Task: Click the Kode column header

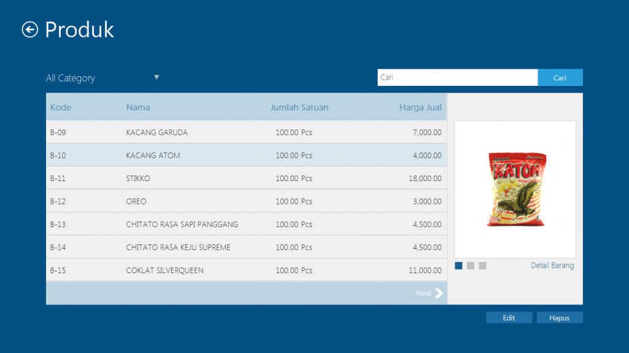Action: tap(61, 107)
